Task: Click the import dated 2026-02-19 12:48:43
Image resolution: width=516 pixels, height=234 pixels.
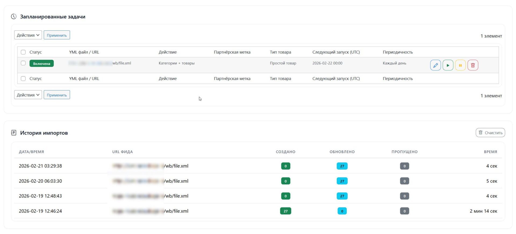Action: pos(40,196)
